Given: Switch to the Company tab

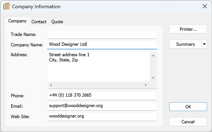Looking at the screenshot, I should click(17, 21).
